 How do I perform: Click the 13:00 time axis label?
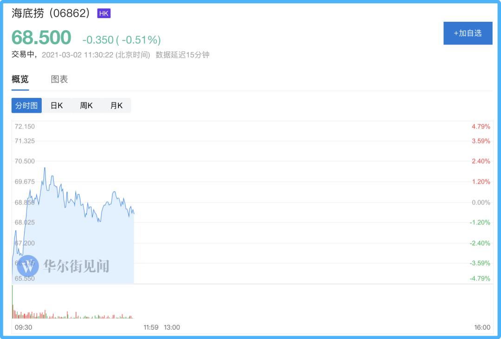(x=172, y=327)
